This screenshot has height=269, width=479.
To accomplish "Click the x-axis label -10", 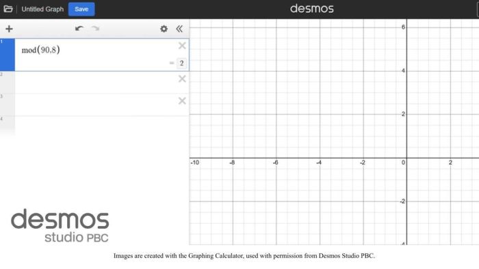I will click(195, 162).
